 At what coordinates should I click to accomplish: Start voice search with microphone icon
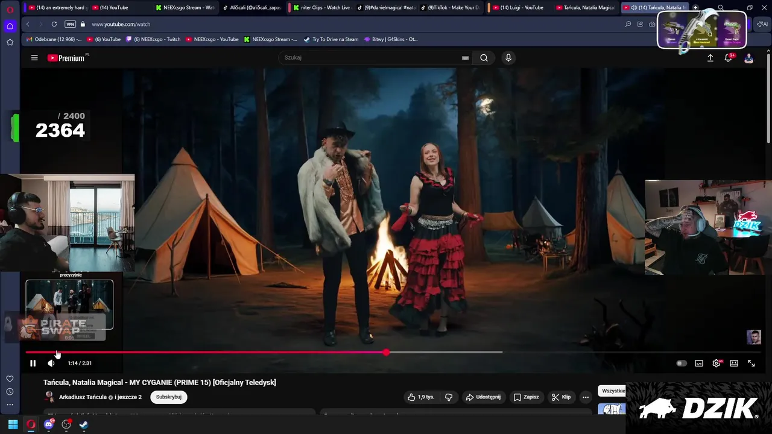(x=508, y=58)
